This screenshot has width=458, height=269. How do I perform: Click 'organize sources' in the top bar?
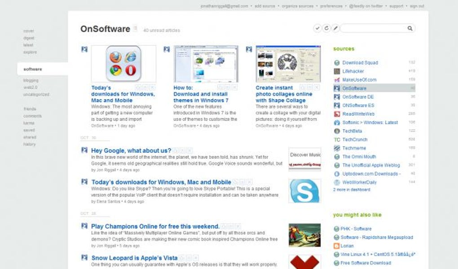tap(297, 6)
